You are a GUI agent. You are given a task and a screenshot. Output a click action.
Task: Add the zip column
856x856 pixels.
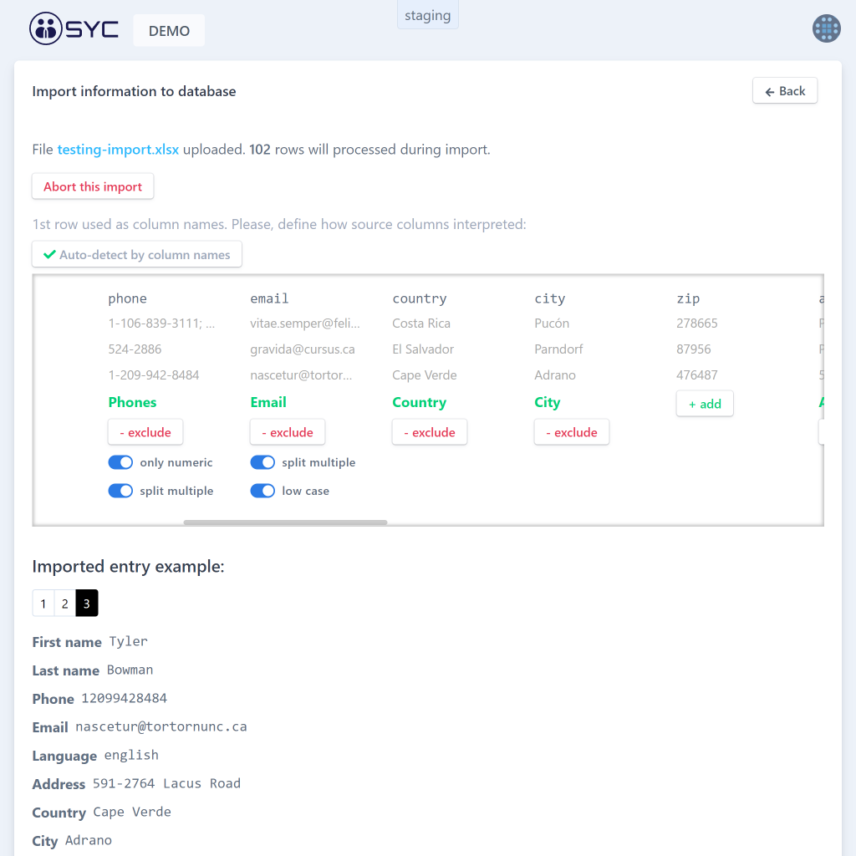click(705, 404)
